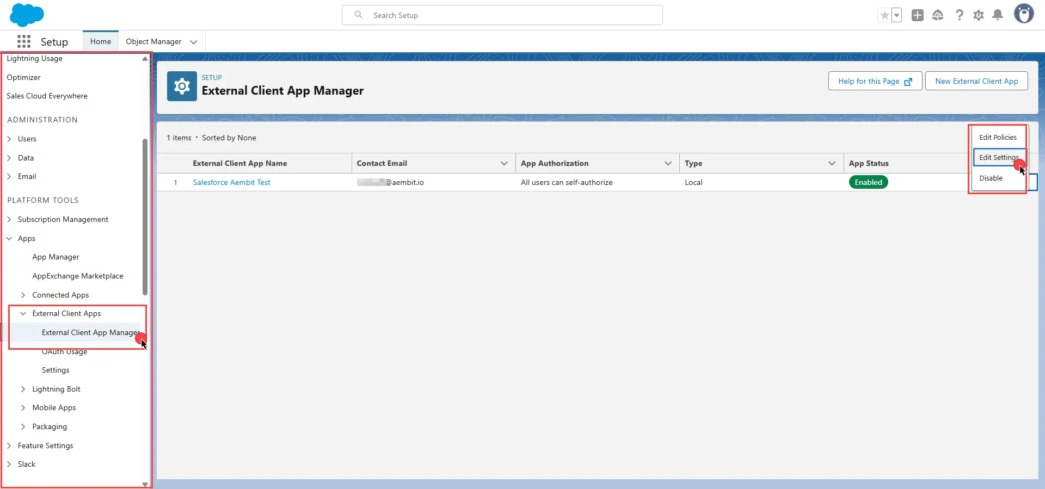Screen dimensions: 1045x489
Task: Open the Notifications bell
Action: click(x=998, y=15)
